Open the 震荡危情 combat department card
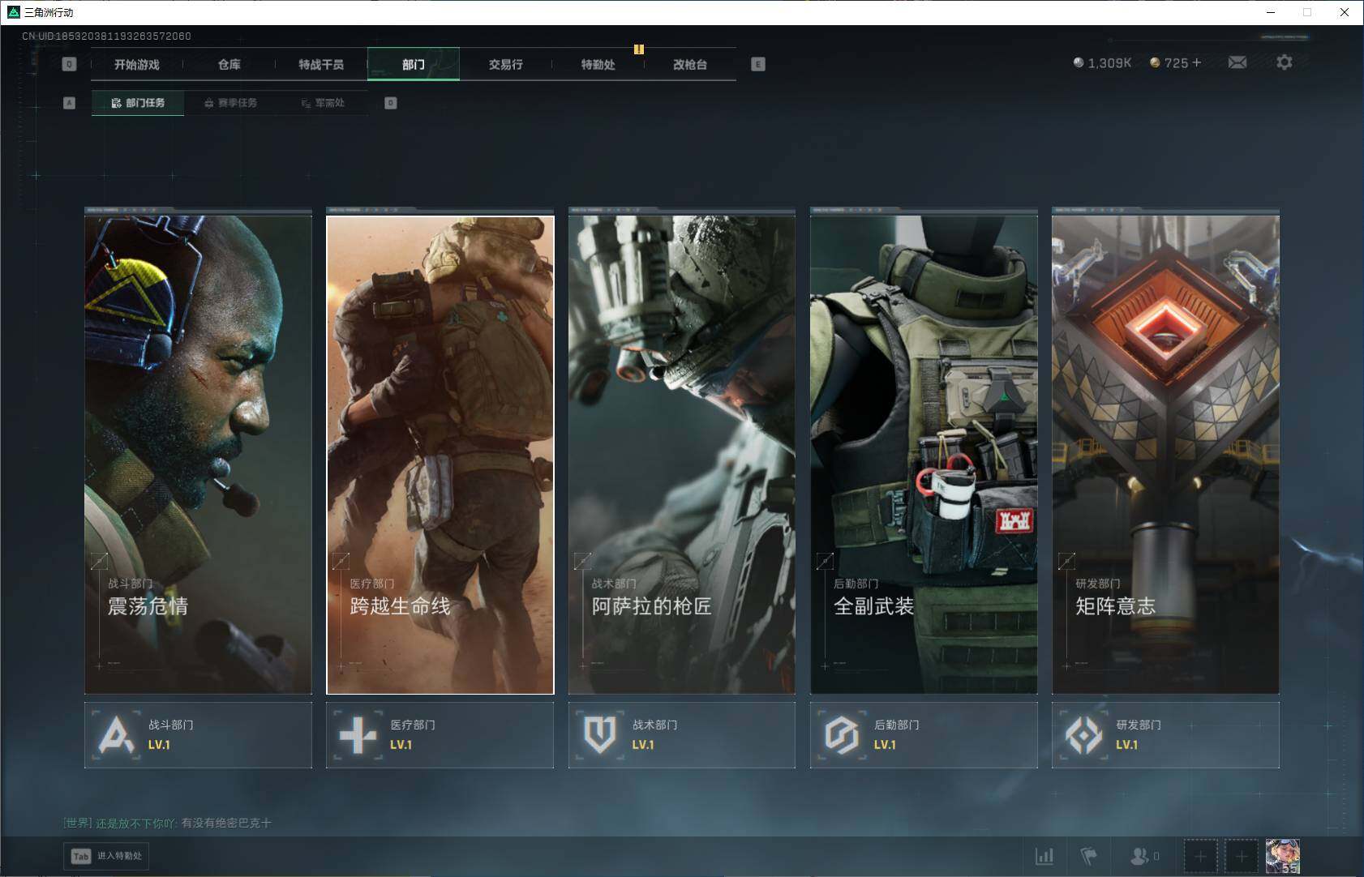 pyautogui.click(x=198, y=451)
